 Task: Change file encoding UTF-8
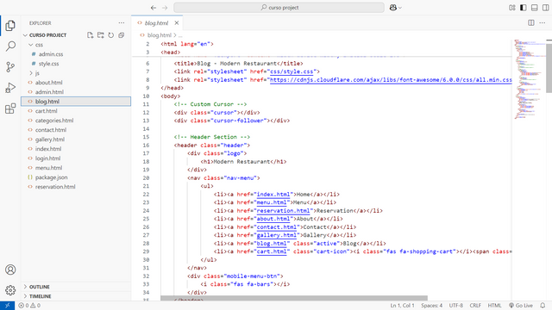[456, 306]
